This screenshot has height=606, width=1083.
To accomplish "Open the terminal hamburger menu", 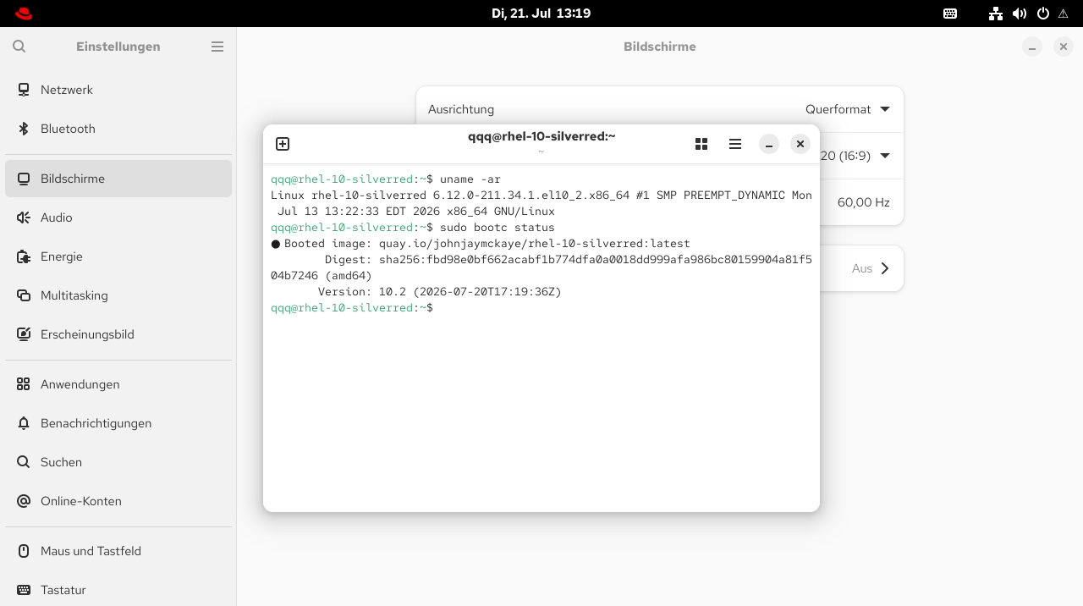I will pyautogui.click(x=735, y=144).
